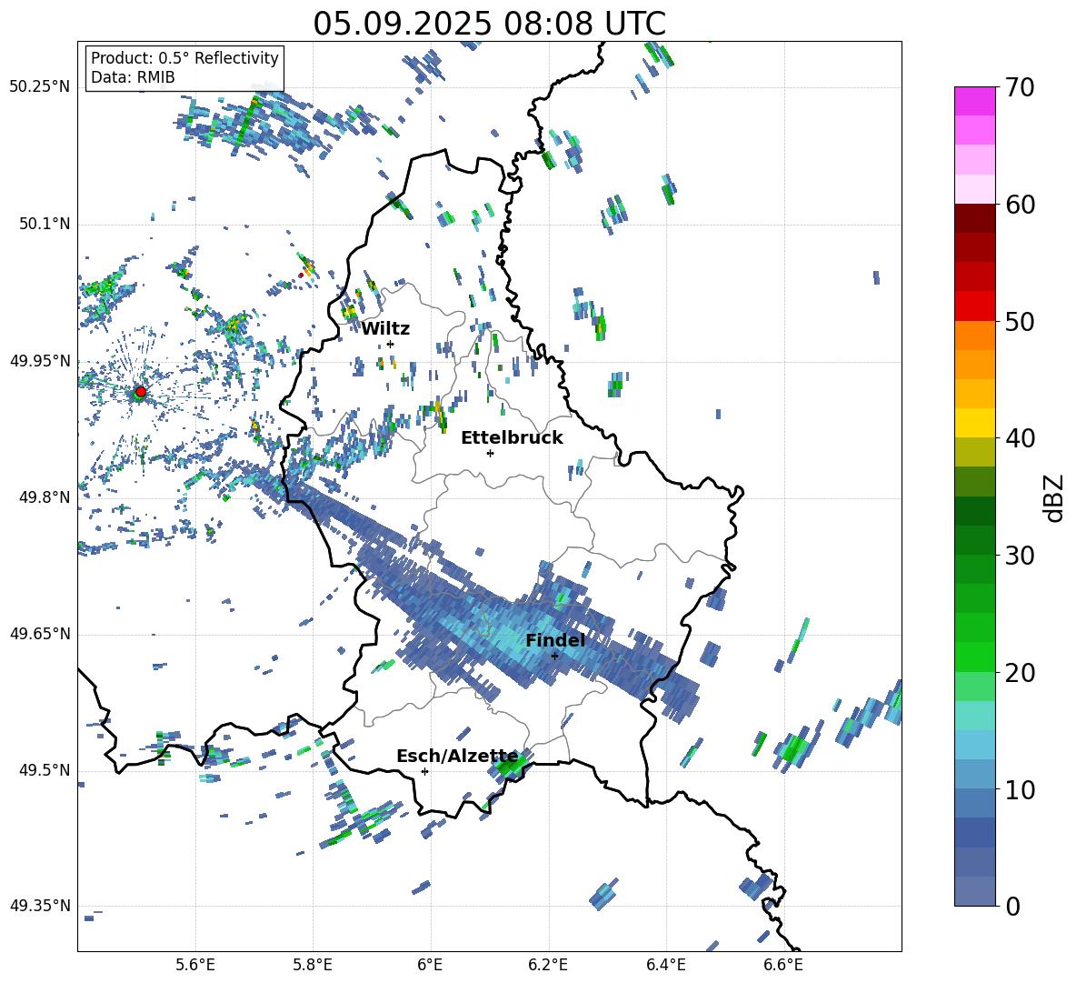This screenshot has width=1076, height=983.
Task: Click the colorbar tick label '10'
Action: [1020, 790]
